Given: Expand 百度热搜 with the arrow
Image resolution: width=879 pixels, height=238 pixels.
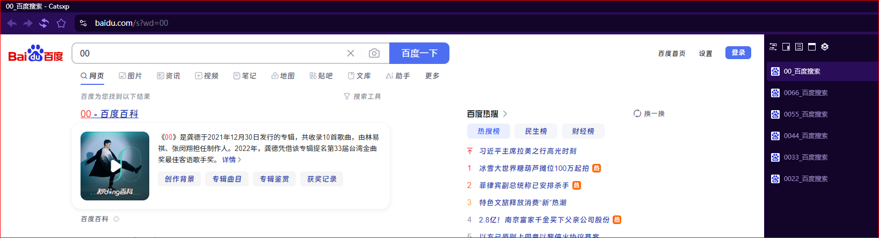Looking at the screenshot, I should click(x=505, y=114).
